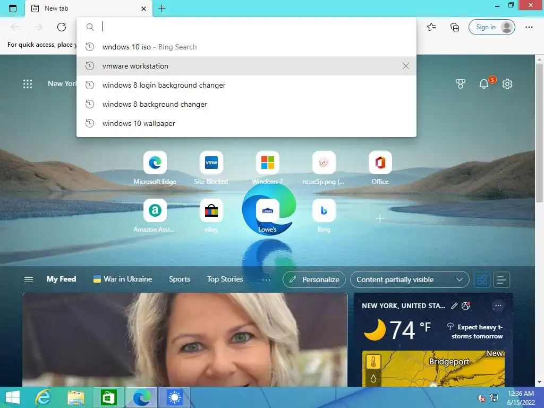The width and height of the screenshot is (544, 408).
Task: Open the Rewards trophy icon
Action: pyautogui.click(x=461, y=83)
